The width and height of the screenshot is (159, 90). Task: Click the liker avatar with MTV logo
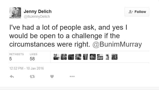tap(100, 57)
